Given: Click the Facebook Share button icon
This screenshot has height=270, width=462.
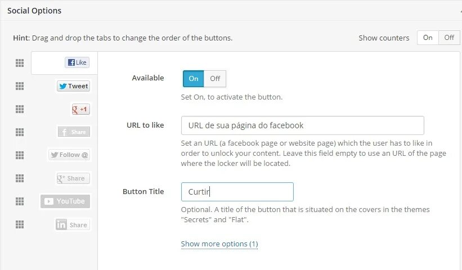Looking at the screenshot, I should [x=74, y=132].
